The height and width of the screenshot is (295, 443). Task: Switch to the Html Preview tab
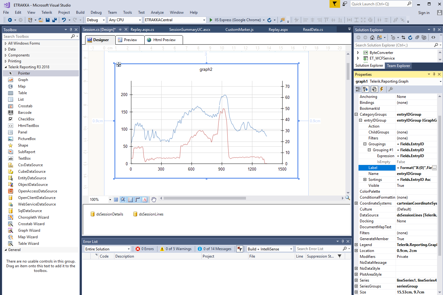pyautogui.click(x=164, y=40)
